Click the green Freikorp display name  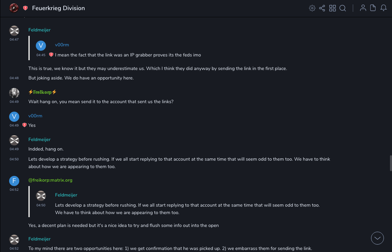42,92
